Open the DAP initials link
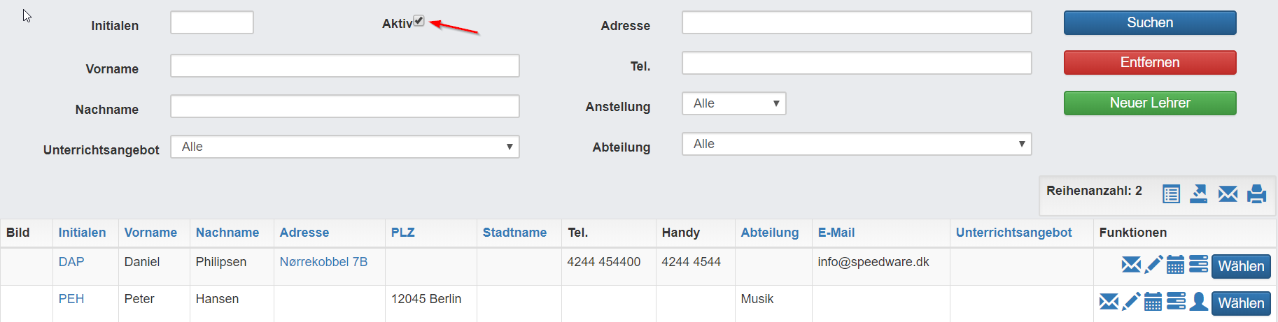 tap(71, 262)
